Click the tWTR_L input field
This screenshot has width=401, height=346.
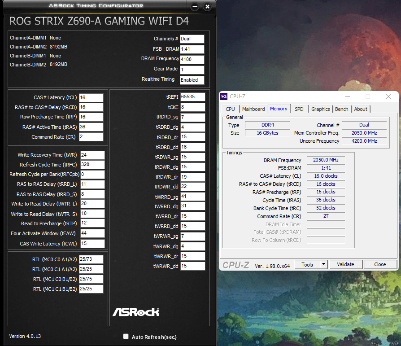pos(92,204)
